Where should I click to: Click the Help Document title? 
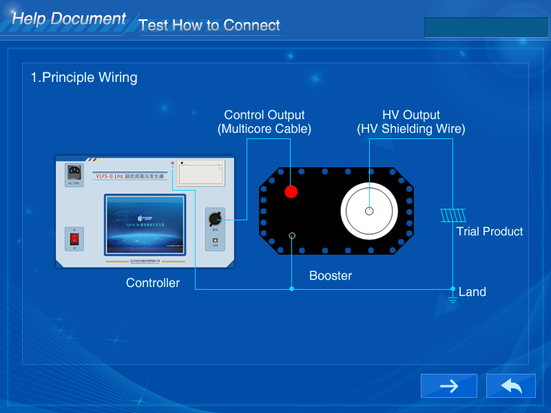69,19
